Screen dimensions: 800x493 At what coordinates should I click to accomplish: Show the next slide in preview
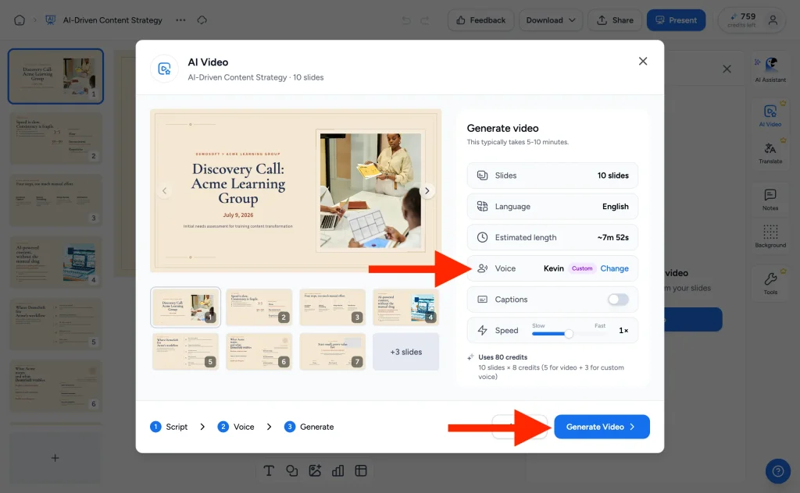coord(427,191)
